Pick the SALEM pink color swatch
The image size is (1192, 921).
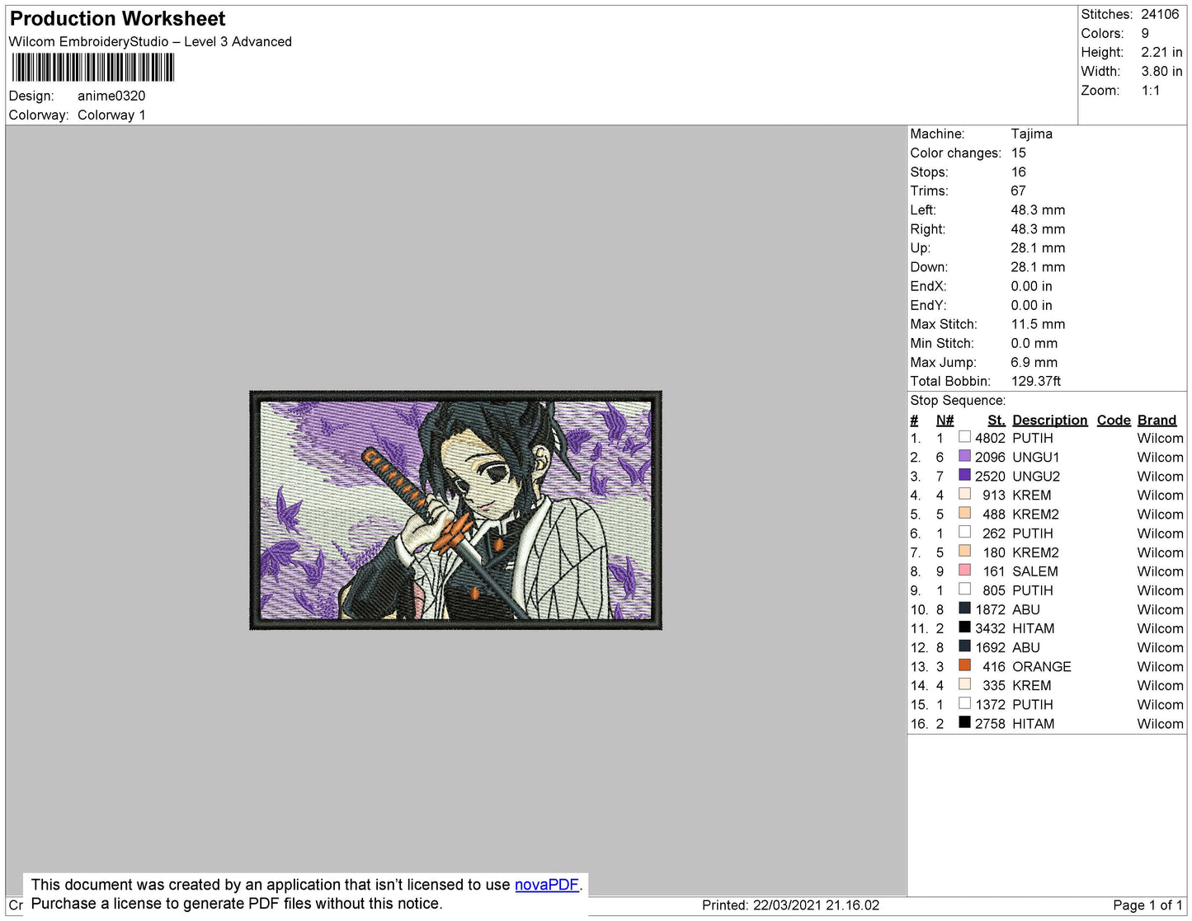(964, 570)
